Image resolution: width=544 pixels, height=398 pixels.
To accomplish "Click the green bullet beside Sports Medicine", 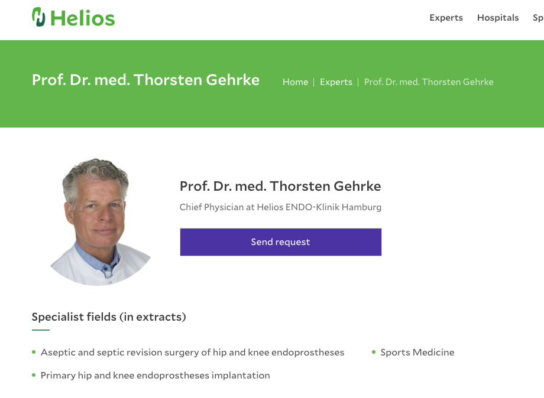I will pos(374,353).
